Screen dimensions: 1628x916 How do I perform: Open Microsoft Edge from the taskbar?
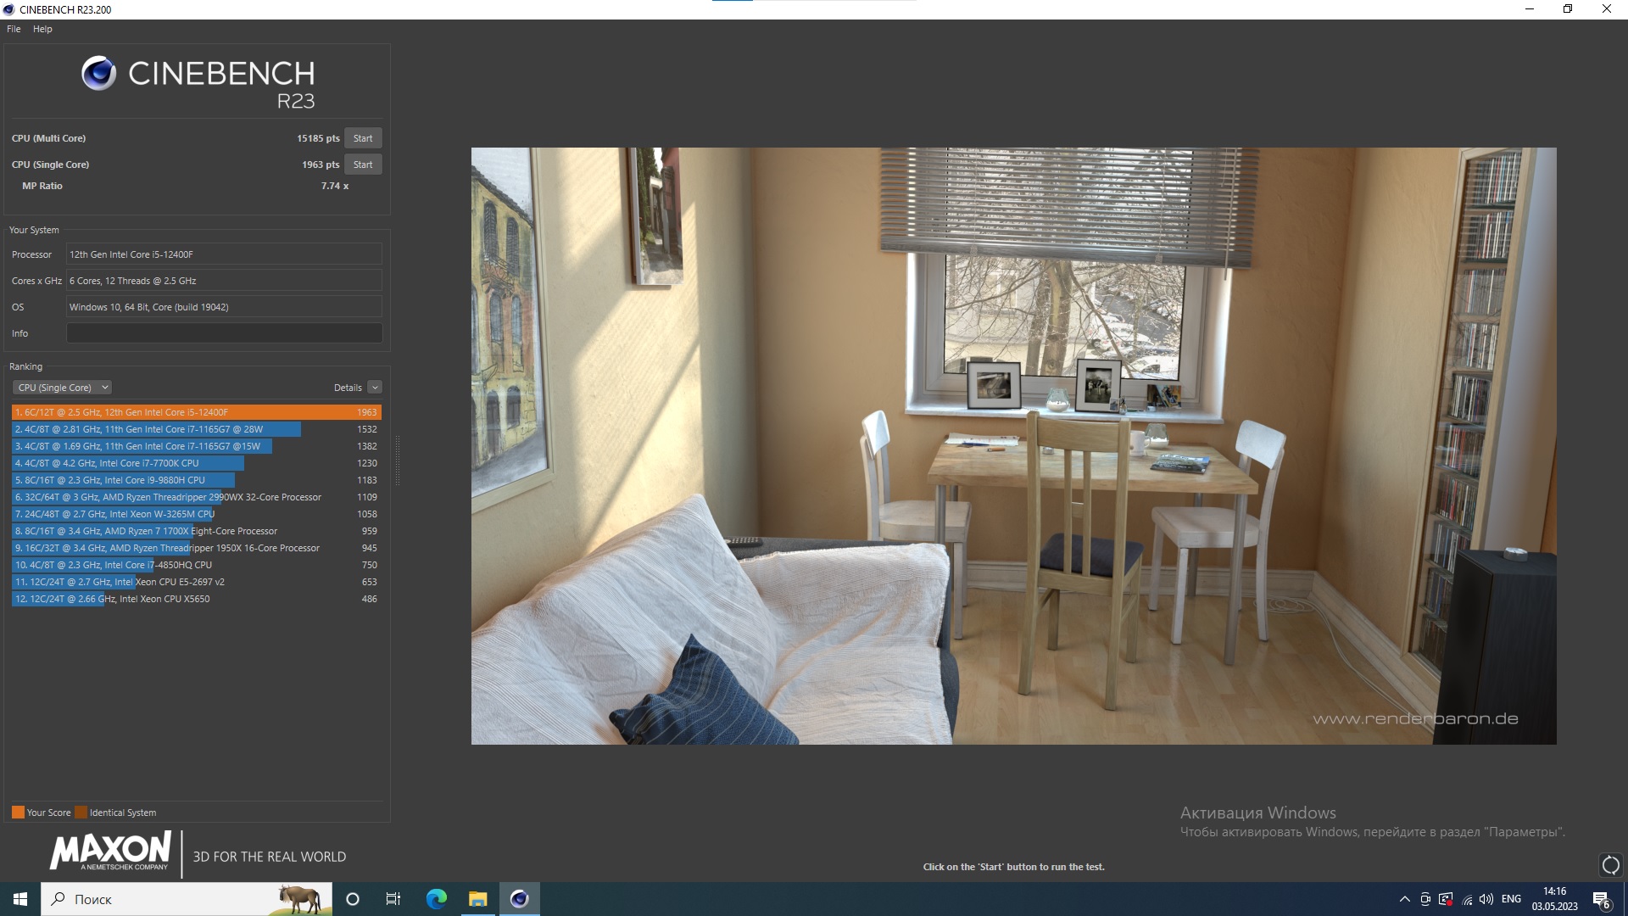[437, 899]
